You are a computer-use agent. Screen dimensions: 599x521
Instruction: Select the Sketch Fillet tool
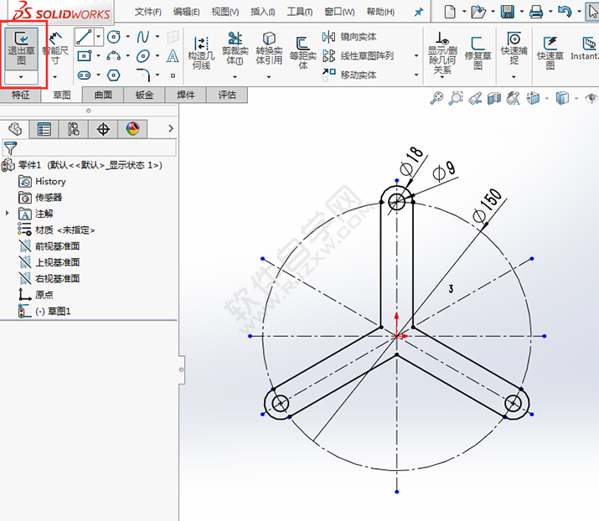(143, 75)
